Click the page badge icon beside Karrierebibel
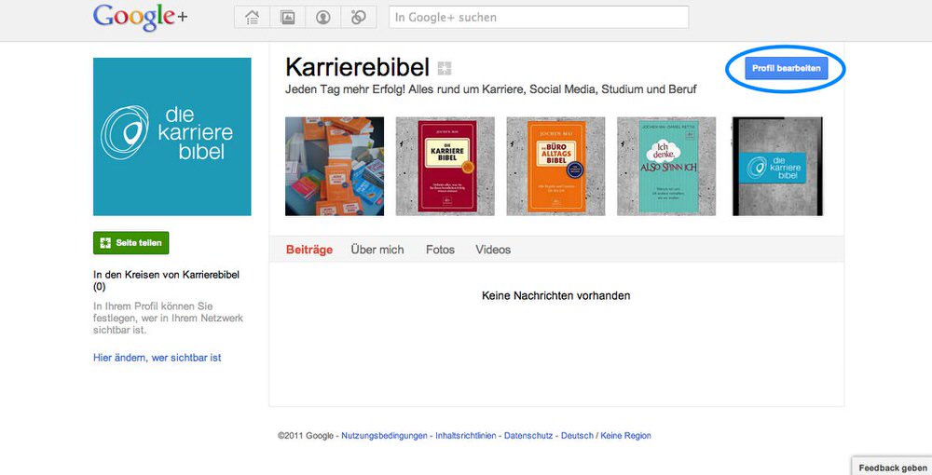Screen dimensions: 932x475 [x=445, y=68]
